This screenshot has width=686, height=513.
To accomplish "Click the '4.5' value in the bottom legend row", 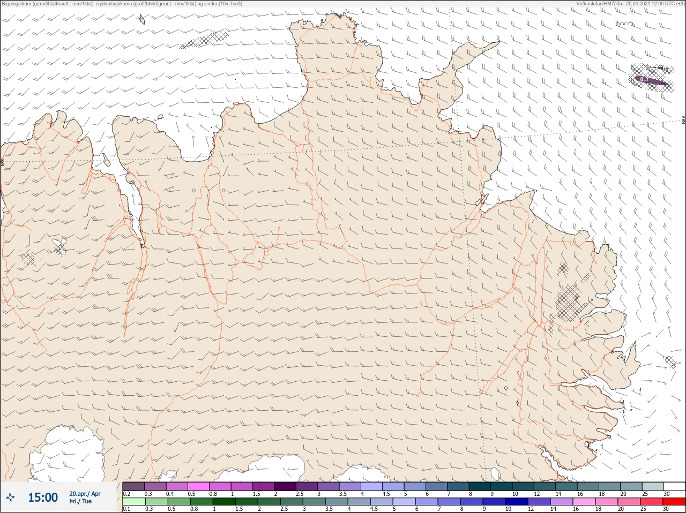I will pyautogui.click(x=375, y=509).
